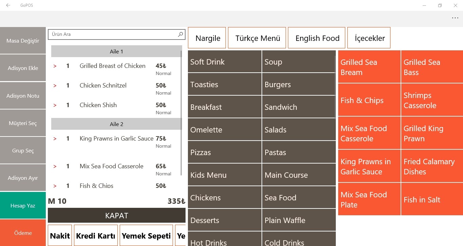Click the search magnifier icon
Viewport: 463px width, 246px height.
180,34
